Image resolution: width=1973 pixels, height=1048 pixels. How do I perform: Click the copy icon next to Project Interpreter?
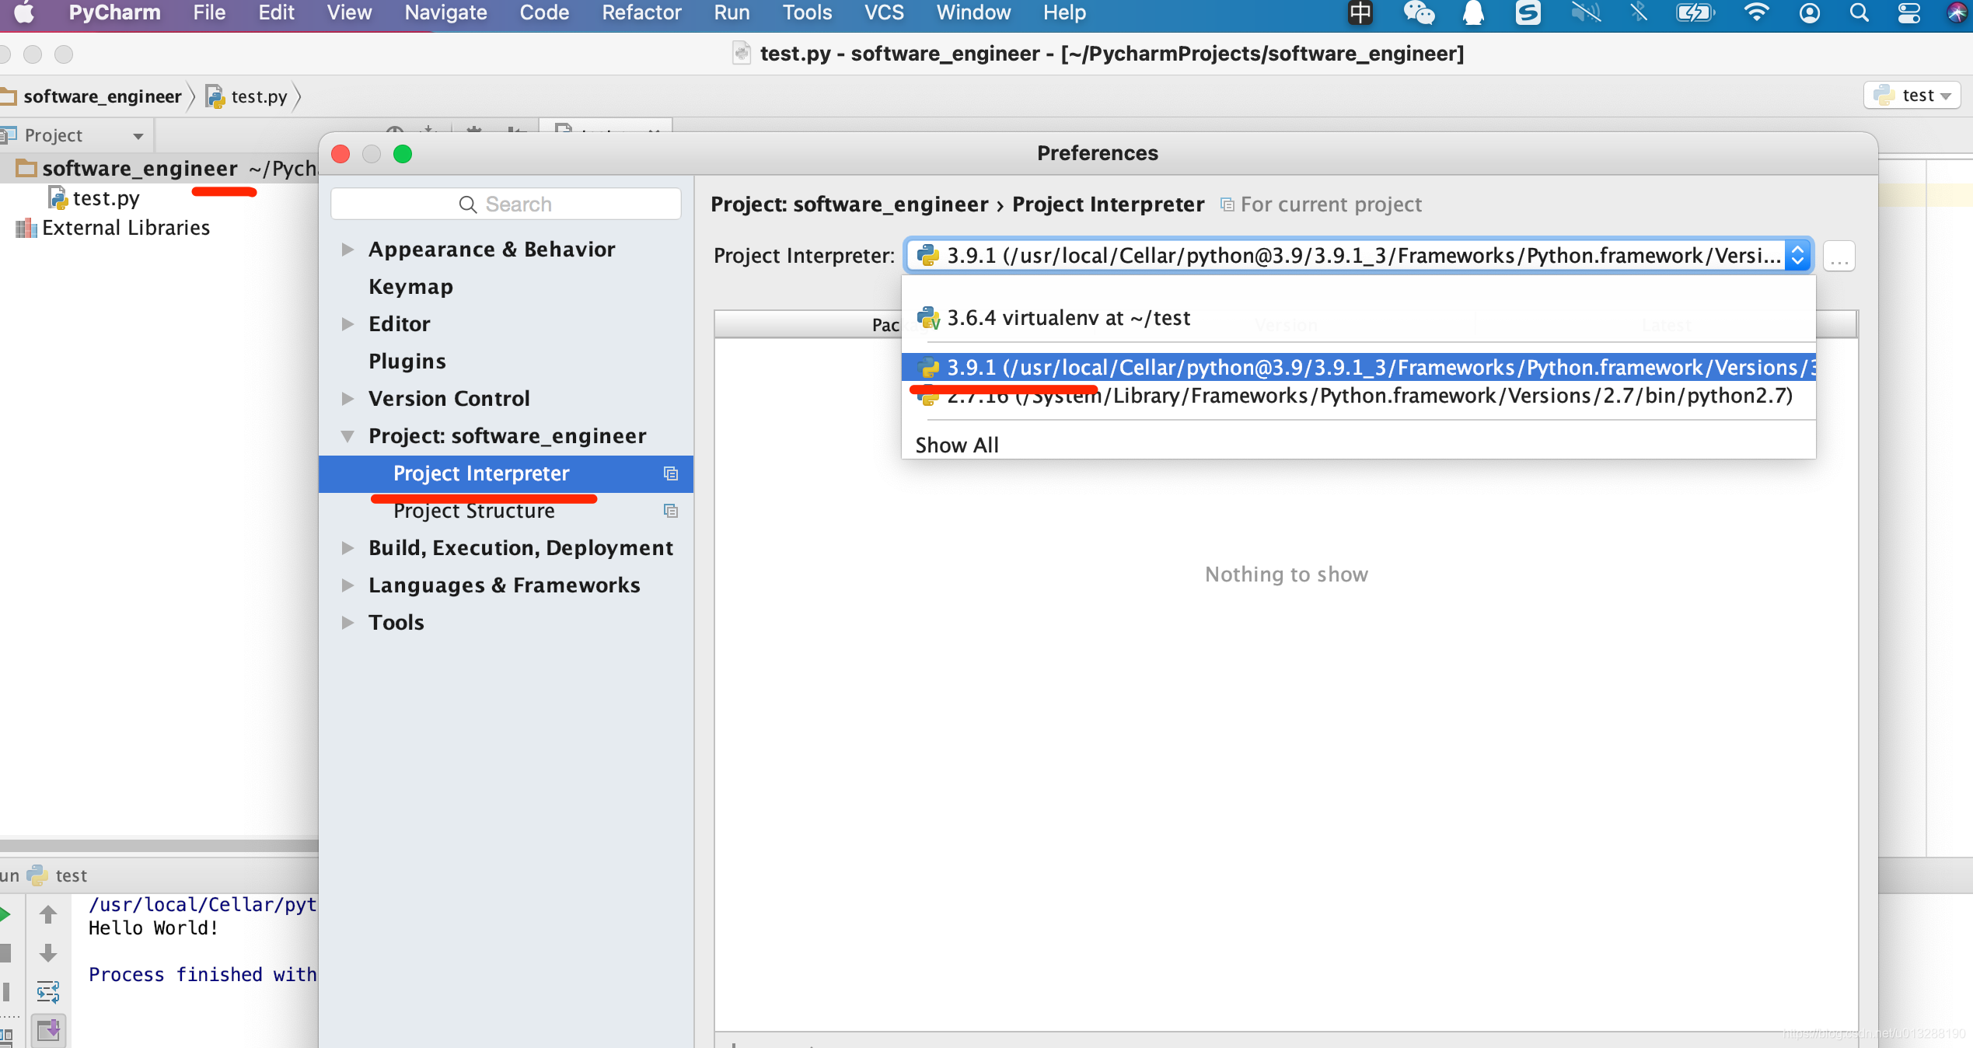[x=670, y=473]
